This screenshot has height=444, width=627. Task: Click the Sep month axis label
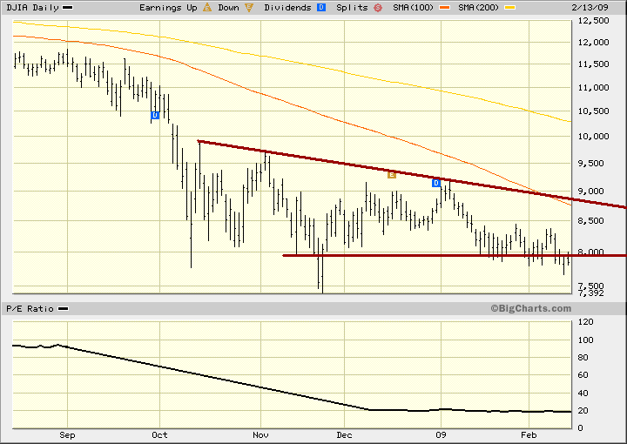tap(67, 435)
